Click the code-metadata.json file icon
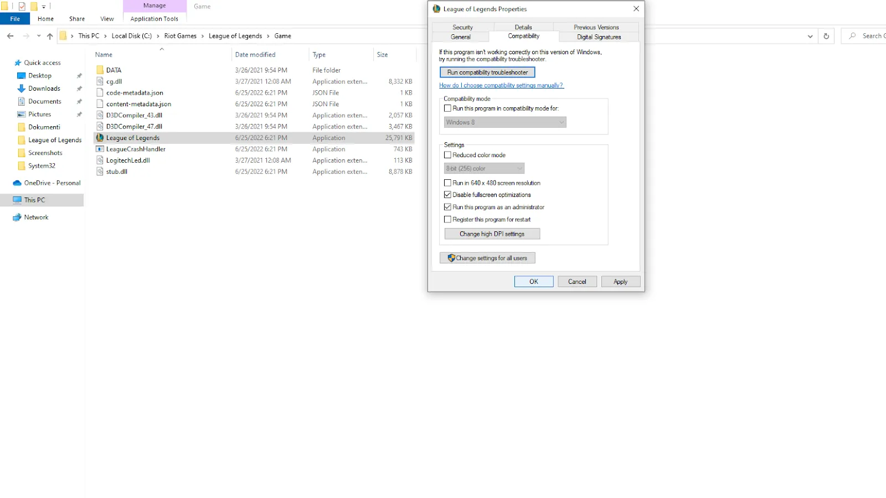This screenshot has width=886, height=498. pyautogui.click(x=100, y=92)
